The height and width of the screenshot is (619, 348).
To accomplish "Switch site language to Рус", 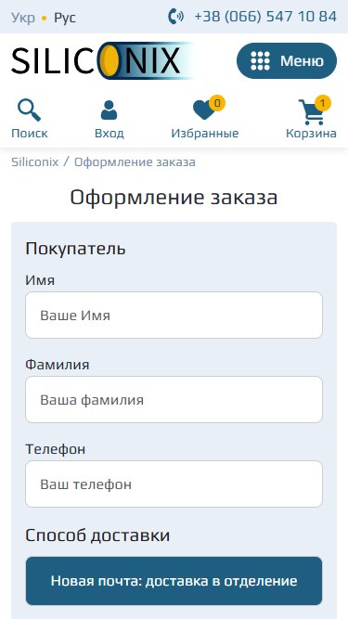I will (65, 18).
